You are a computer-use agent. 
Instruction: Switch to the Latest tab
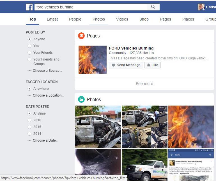pyautogui.click(x=52, y=19)
